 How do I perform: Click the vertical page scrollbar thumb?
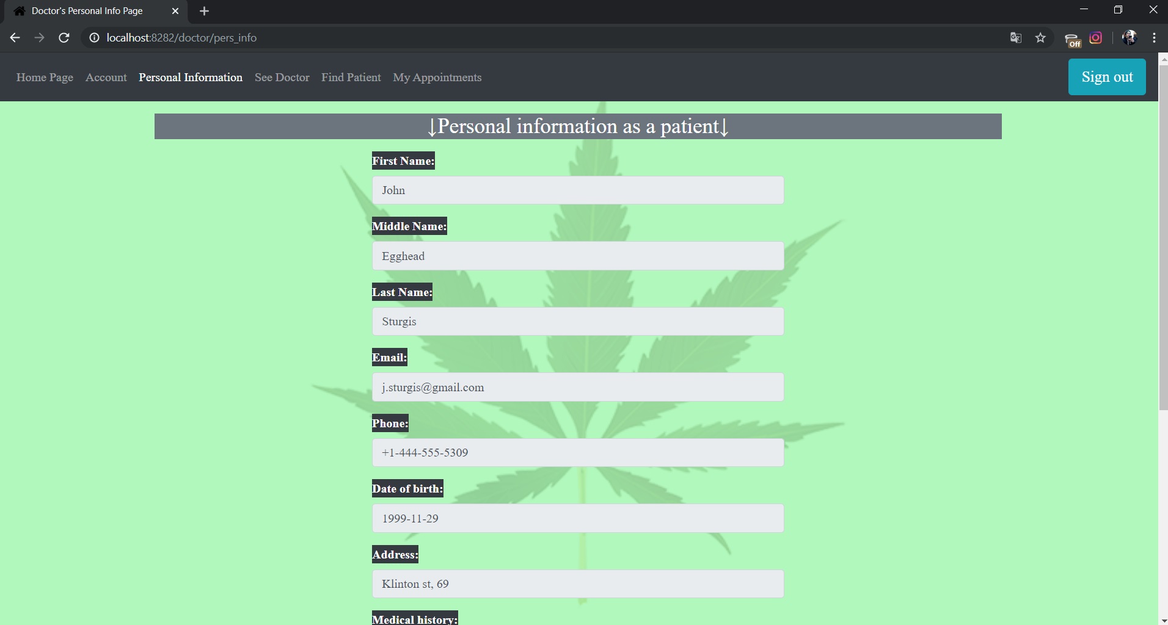point(1163,237)
